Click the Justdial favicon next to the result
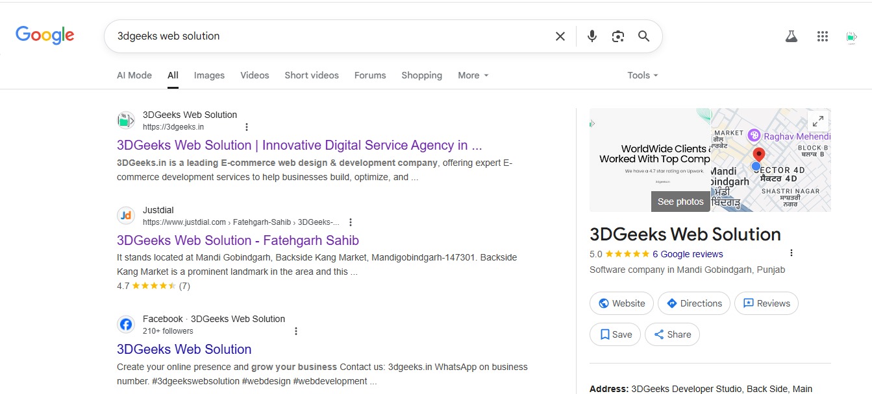872x394 pixels. click(125, 215)
